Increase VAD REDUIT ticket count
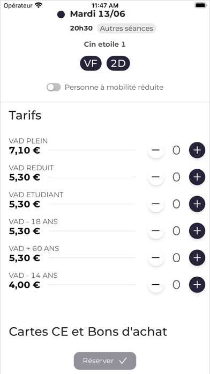Viewport: 210px width, 374px height. pos(197,177)
